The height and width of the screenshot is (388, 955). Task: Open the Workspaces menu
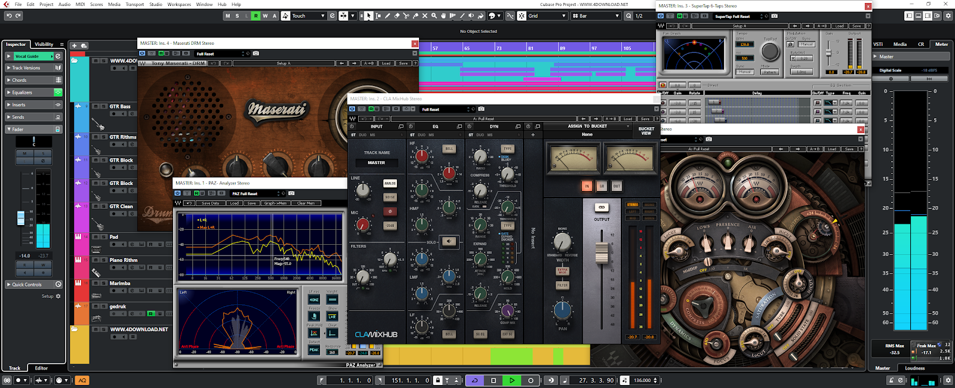[179, 4]
